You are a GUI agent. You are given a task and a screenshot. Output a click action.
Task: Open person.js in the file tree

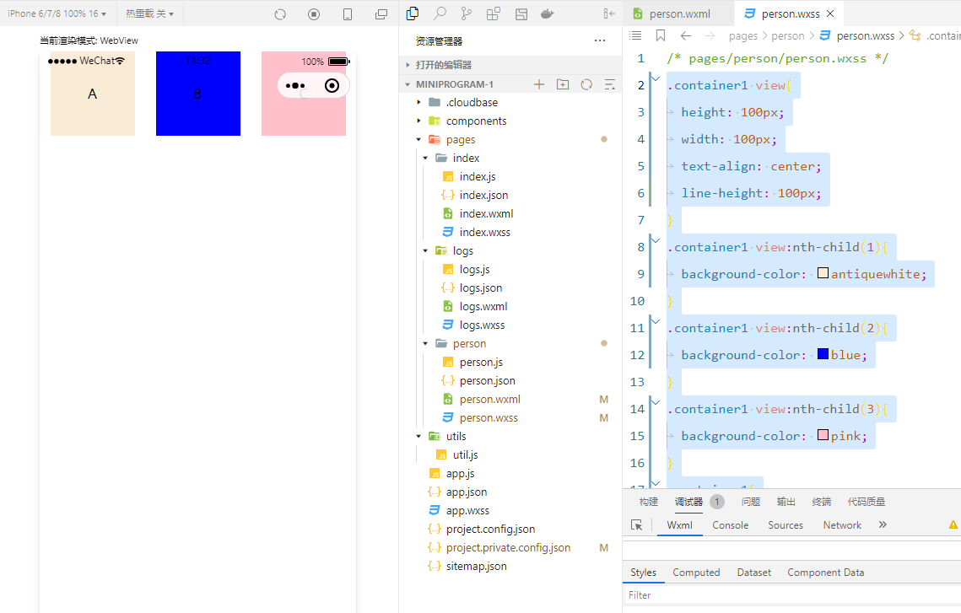(481, 363)
